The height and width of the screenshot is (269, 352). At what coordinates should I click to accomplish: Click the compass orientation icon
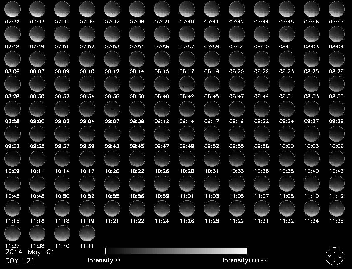point(334,256)
